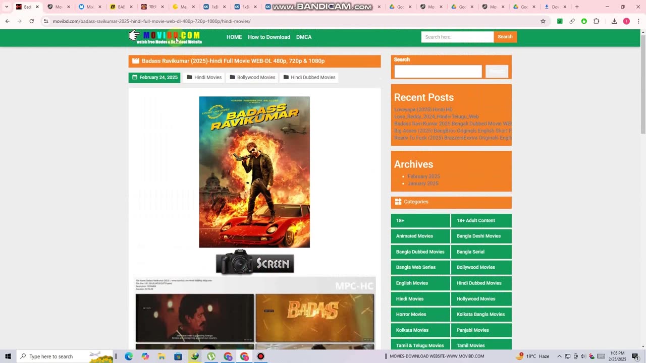View site information icon in address bar
Viewport: 646px width, 363px height.
(46, 21)
